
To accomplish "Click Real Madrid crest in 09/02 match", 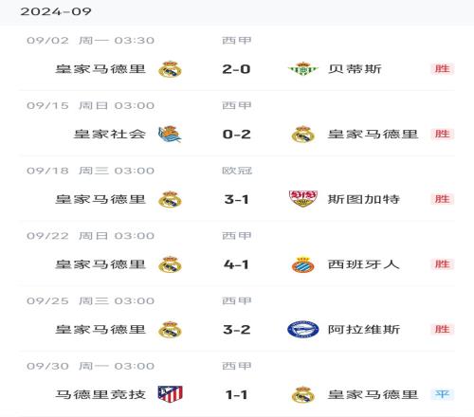I will point(170,69).
